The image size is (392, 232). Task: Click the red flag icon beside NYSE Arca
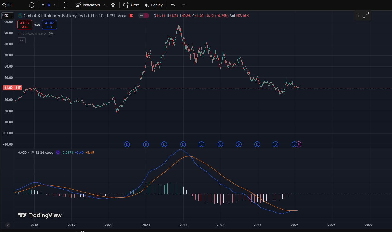point(131,16)
